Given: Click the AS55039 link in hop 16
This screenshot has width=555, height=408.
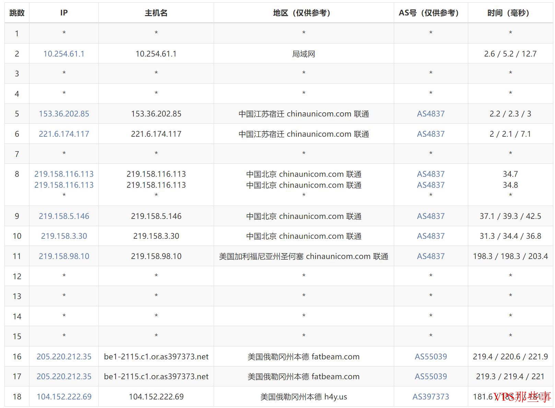Looking at the screenshot, I should click(430, 357).
